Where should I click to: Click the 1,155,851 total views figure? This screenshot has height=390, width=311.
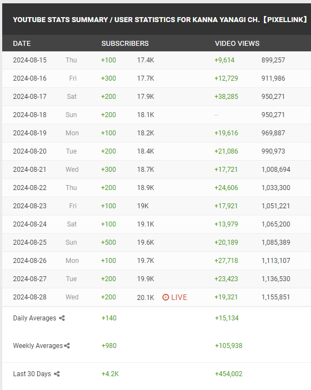[276, 297]
